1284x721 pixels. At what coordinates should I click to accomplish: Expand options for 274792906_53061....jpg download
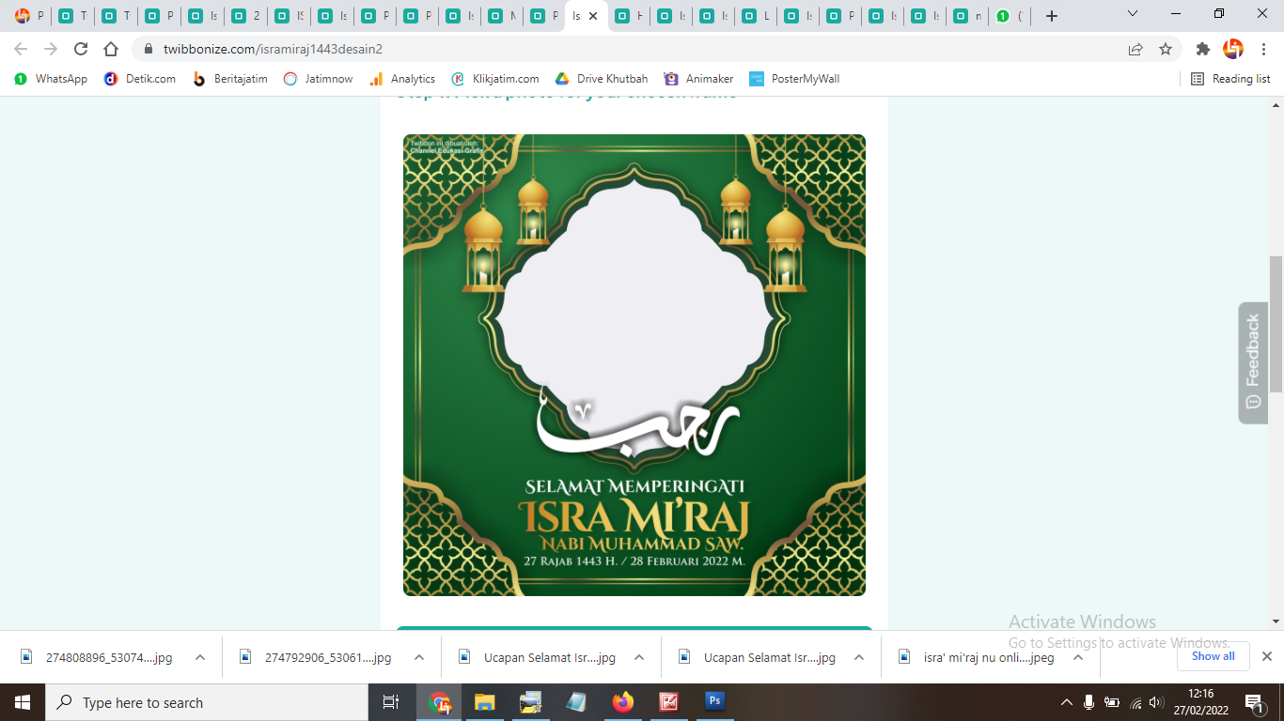(419, 657)
